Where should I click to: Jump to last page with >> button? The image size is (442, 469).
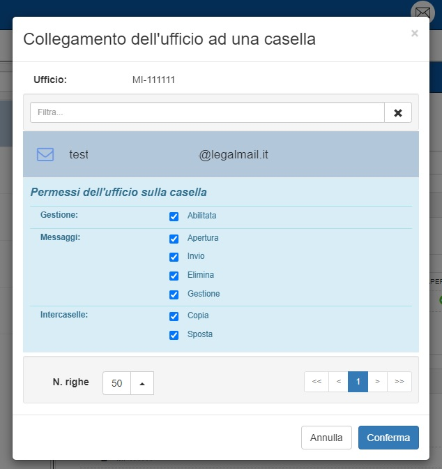[x=399, y=382]
